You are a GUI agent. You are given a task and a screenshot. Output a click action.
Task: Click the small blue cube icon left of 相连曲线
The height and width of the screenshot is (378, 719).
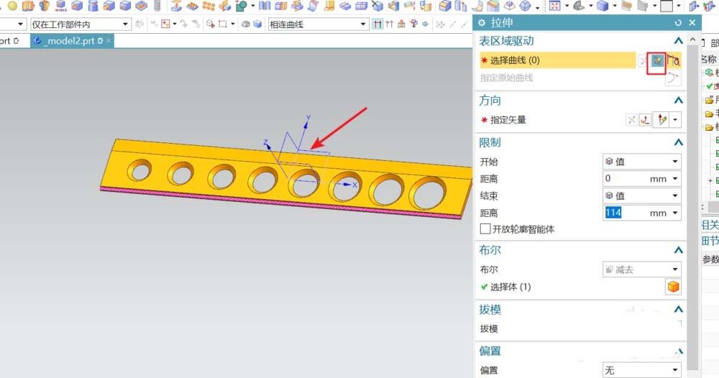pyautogui.click(x=257, y=24)
